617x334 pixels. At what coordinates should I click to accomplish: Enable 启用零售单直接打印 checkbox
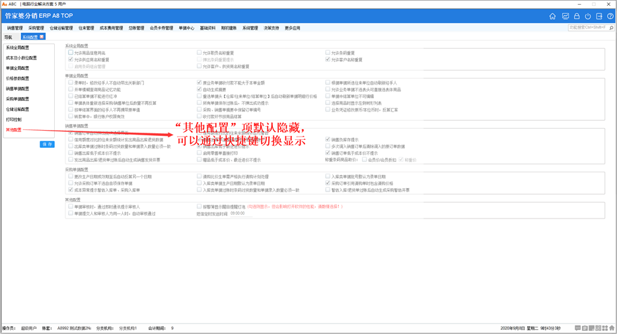click(200, 152)
